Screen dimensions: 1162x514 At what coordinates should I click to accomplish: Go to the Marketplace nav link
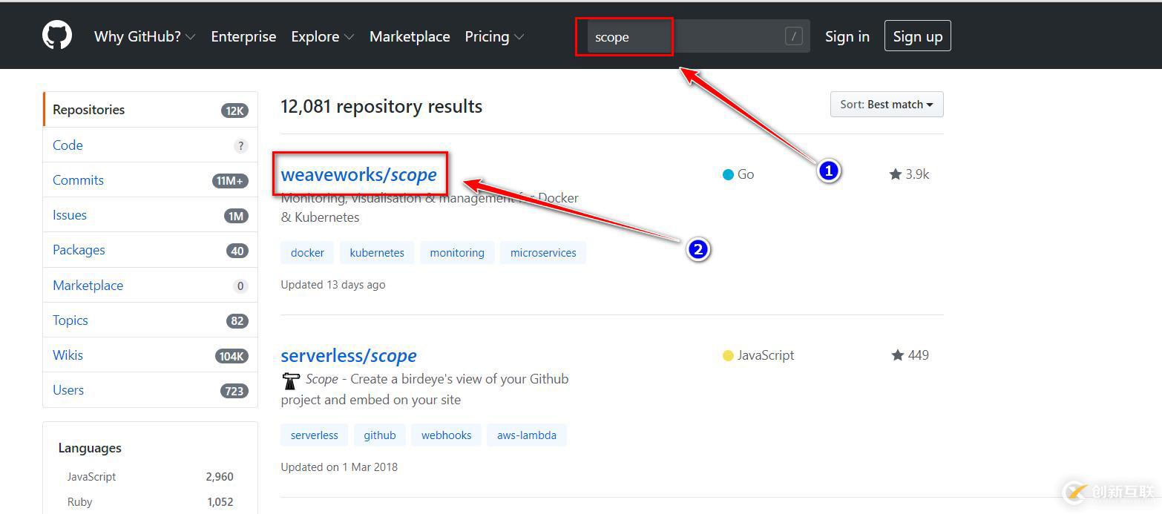[x=410, y=36]
